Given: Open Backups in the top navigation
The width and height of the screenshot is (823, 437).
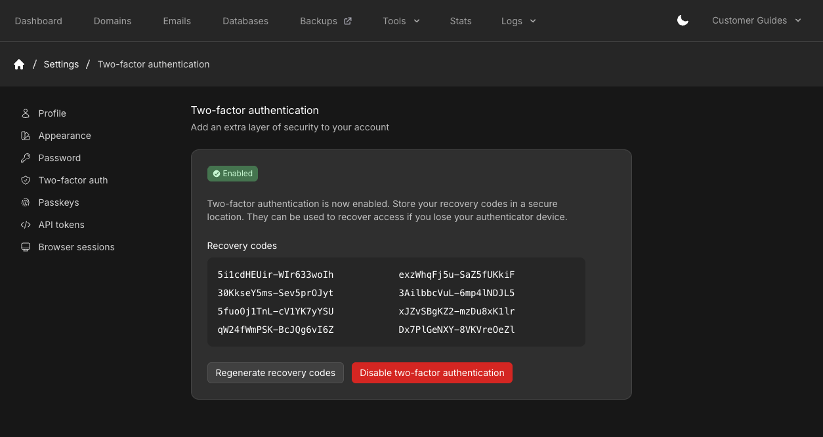Looking at the screenshot, I should [318, 21].
